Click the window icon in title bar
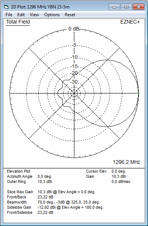The image size is (148, 226). 6,7
